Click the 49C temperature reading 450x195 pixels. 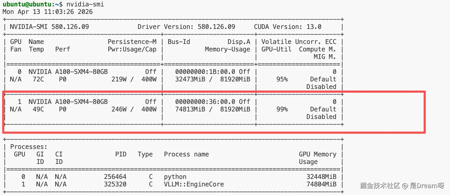click(x=38, y=109)
